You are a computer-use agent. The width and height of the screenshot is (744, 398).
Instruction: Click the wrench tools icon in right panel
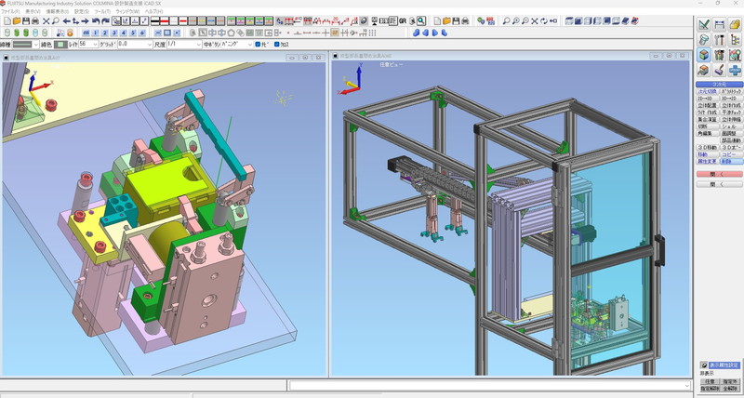[720, 40]
